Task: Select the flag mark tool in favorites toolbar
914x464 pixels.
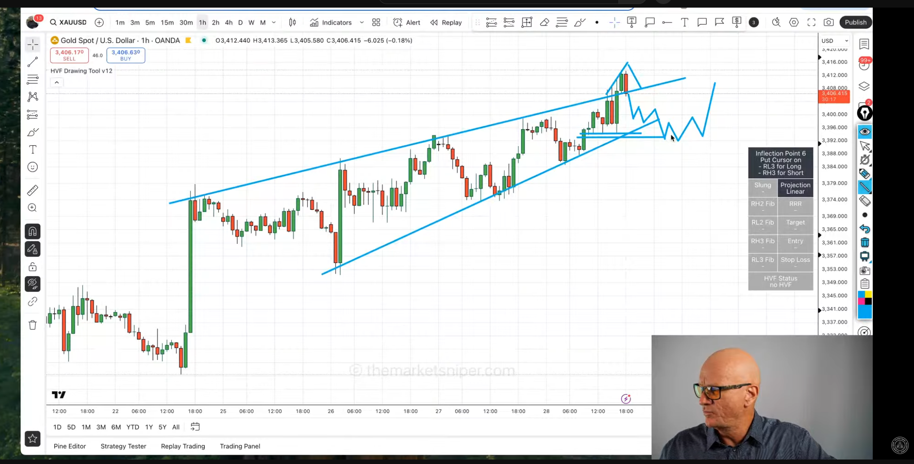Action: (719, 22)
